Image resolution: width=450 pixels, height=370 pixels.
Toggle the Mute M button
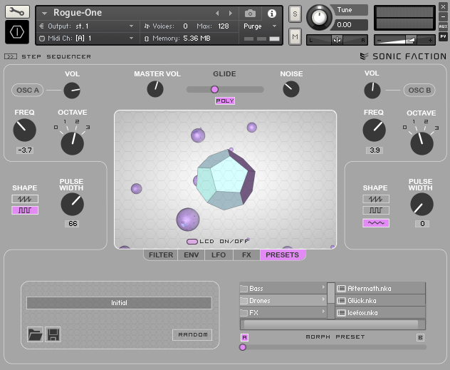[295, 36]
